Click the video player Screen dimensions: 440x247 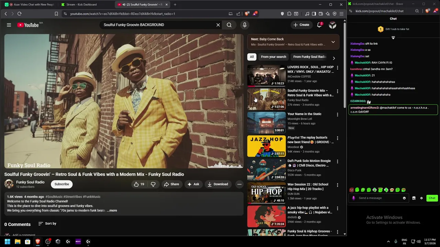[124, 101]
